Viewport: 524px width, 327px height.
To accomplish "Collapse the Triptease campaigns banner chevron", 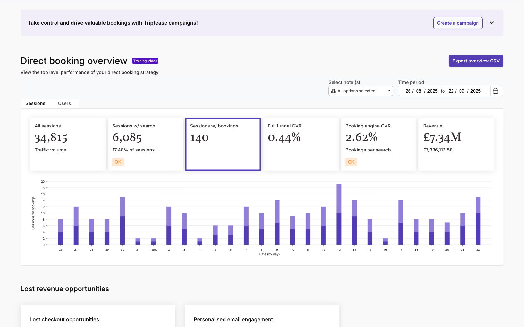I will [491, 23].
